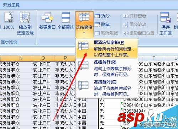Viewport: 178px width, 129px height.
Task: Click the 100% zoom icon
Action: pyautogui.click(x=9, y=17)
